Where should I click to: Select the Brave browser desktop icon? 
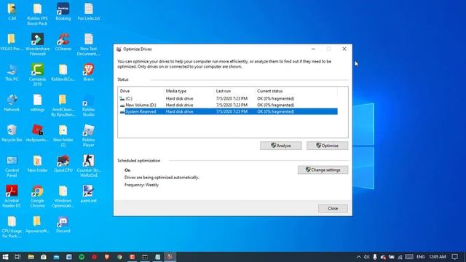coord(89,73)
